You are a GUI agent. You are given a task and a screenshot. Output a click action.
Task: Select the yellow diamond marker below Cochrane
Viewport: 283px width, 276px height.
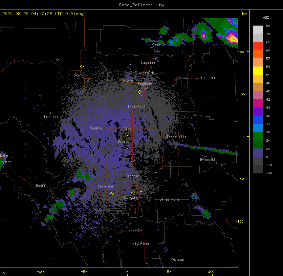point(112,194)
